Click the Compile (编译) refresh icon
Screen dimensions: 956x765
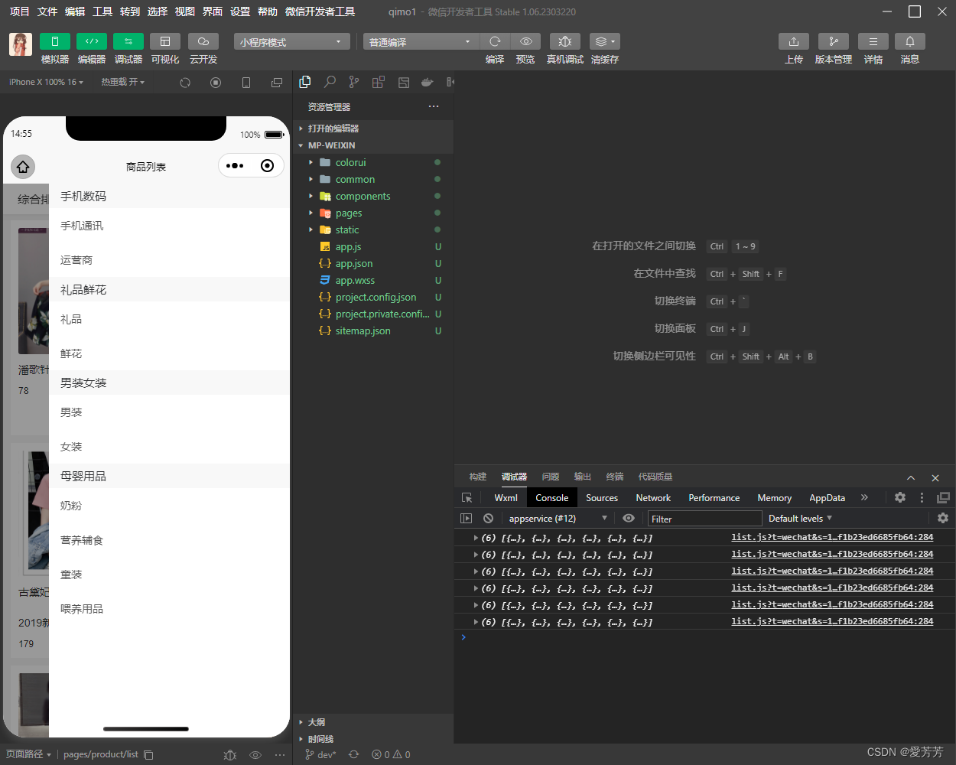495,41
